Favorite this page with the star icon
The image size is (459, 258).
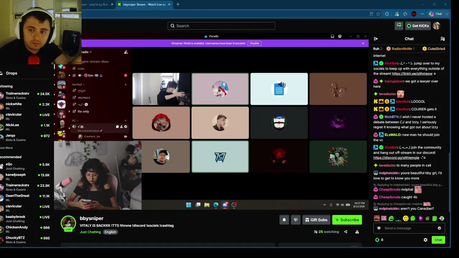coord(378,14)
